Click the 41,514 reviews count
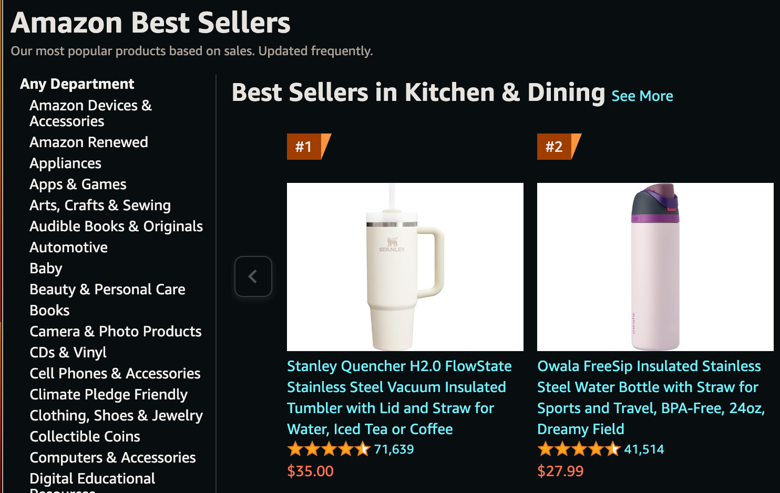 [643, 449]
